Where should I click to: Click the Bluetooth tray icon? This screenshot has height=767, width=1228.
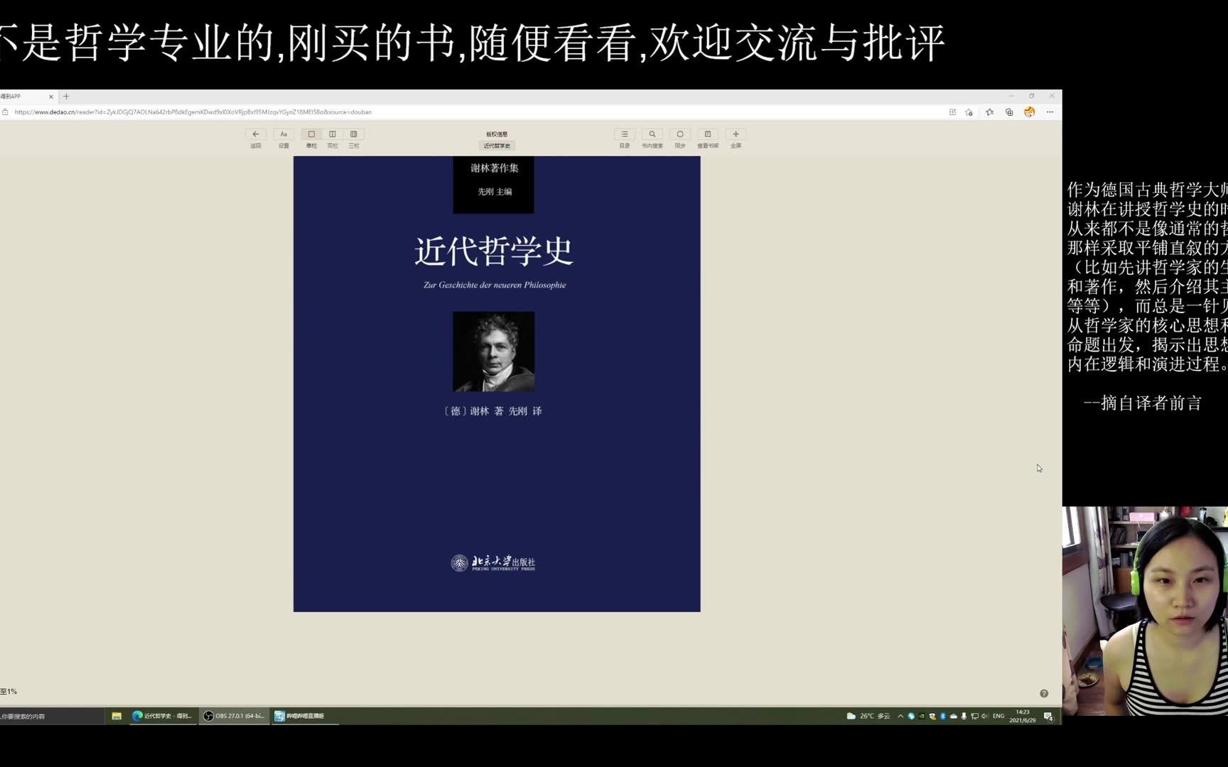pos(943,716)
